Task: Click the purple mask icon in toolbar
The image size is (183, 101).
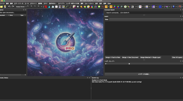Action: [x=167, y=7]
